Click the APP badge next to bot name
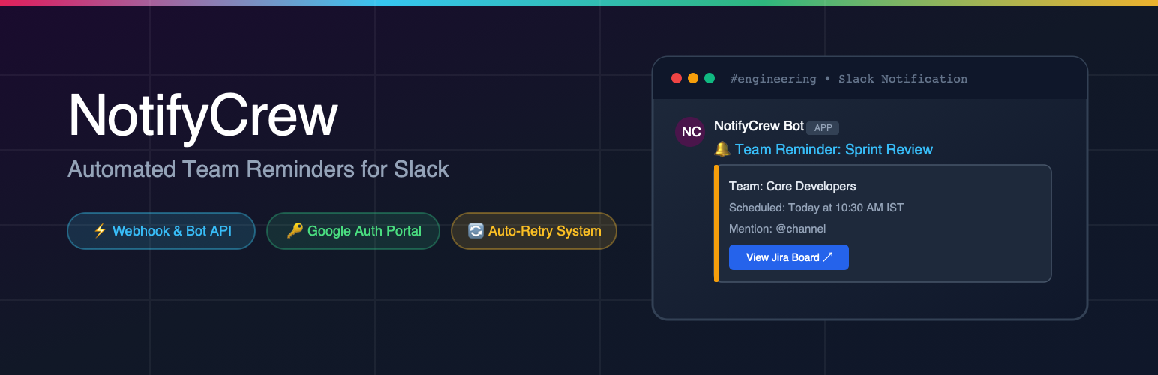1158x375 pixels. 823,128
